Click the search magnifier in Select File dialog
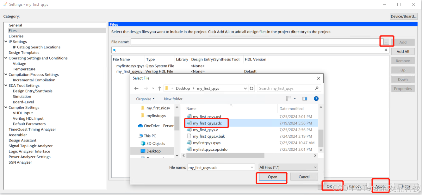 pos(317,88)
